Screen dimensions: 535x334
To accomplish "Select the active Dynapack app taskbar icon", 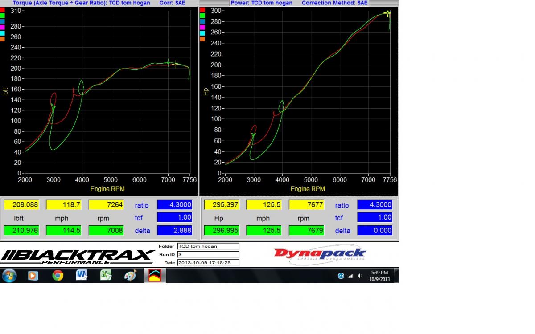I will point(155,276).
